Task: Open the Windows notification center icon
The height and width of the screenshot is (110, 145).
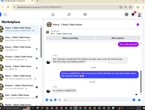Action: click(x=144, y=108)
